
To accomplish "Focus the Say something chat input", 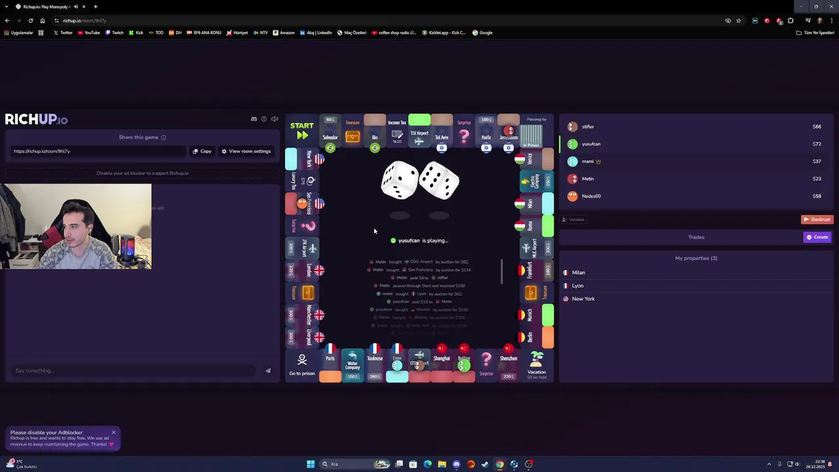I will click(134, 370).
